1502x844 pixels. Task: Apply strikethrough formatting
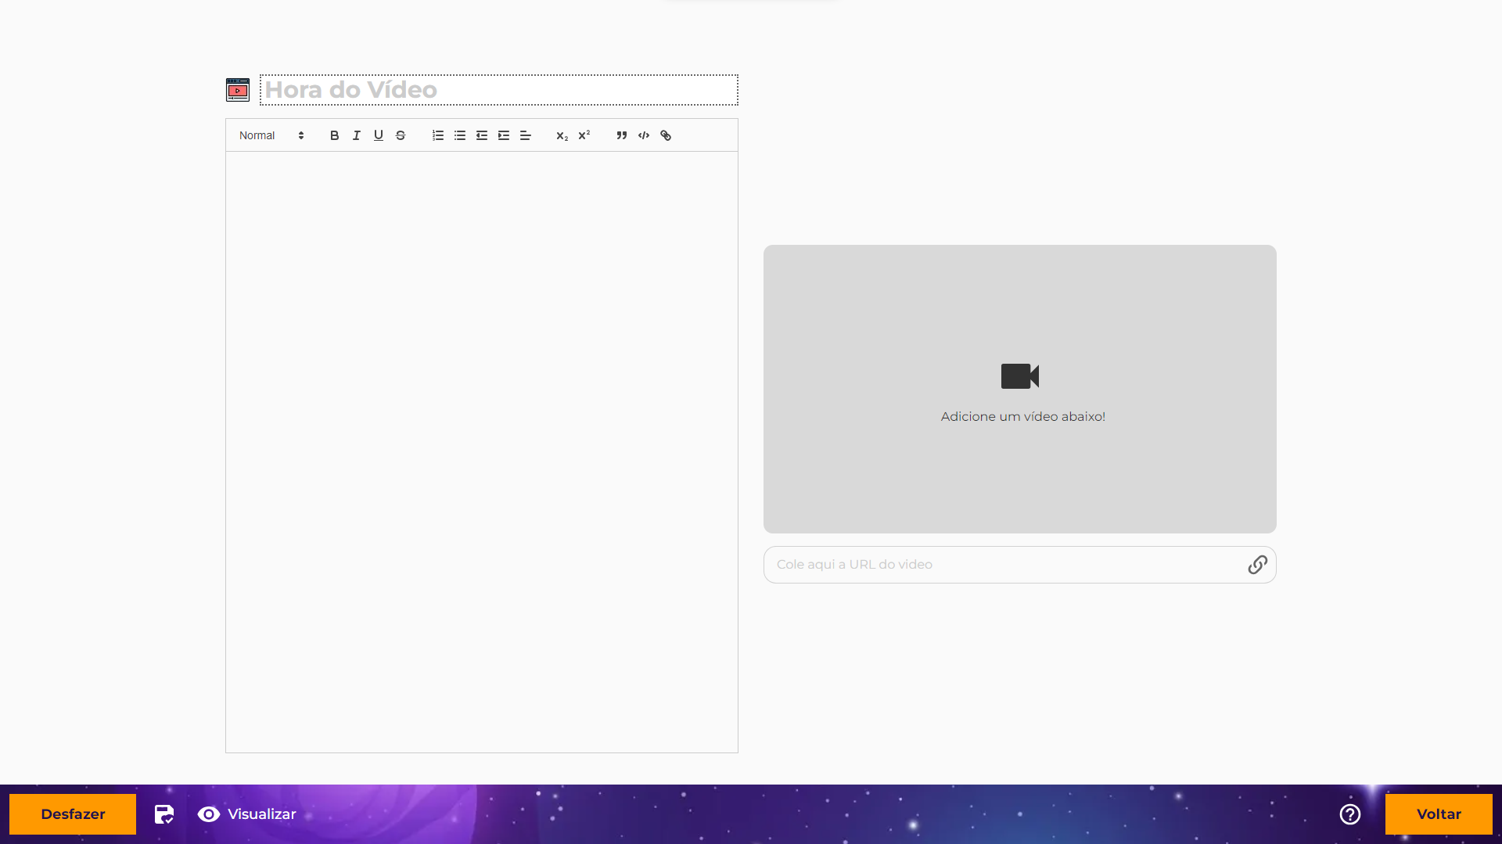401,135
